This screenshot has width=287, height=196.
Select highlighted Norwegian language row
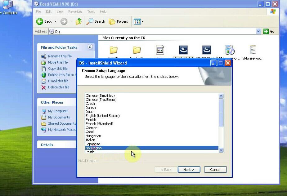click(x=152, y=148)
